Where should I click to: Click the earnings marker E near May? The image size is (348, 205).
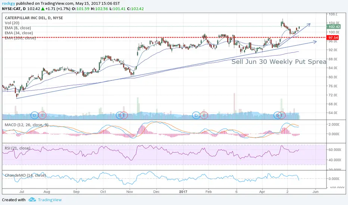tap(282, 115)
